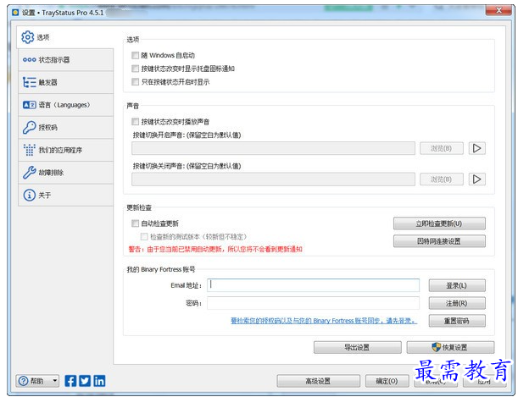Click 立即检查更新(U) button
The image size is (518, 397).
coord(439,223)
